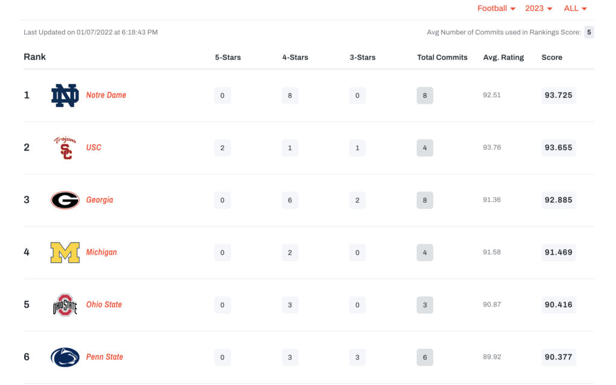This screenshot has width=616, height=385.
Task: Open the Ohio State team link
Action: point(103,305)
